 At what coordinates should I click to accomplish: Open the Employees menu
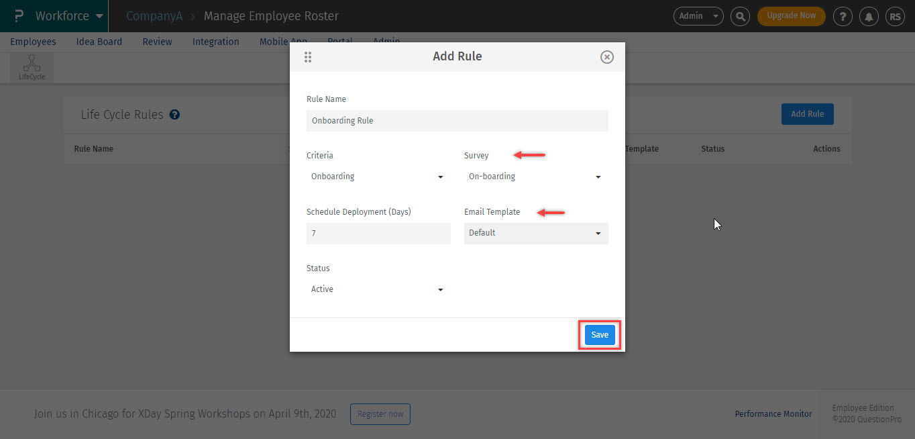[x=33, y=42]
